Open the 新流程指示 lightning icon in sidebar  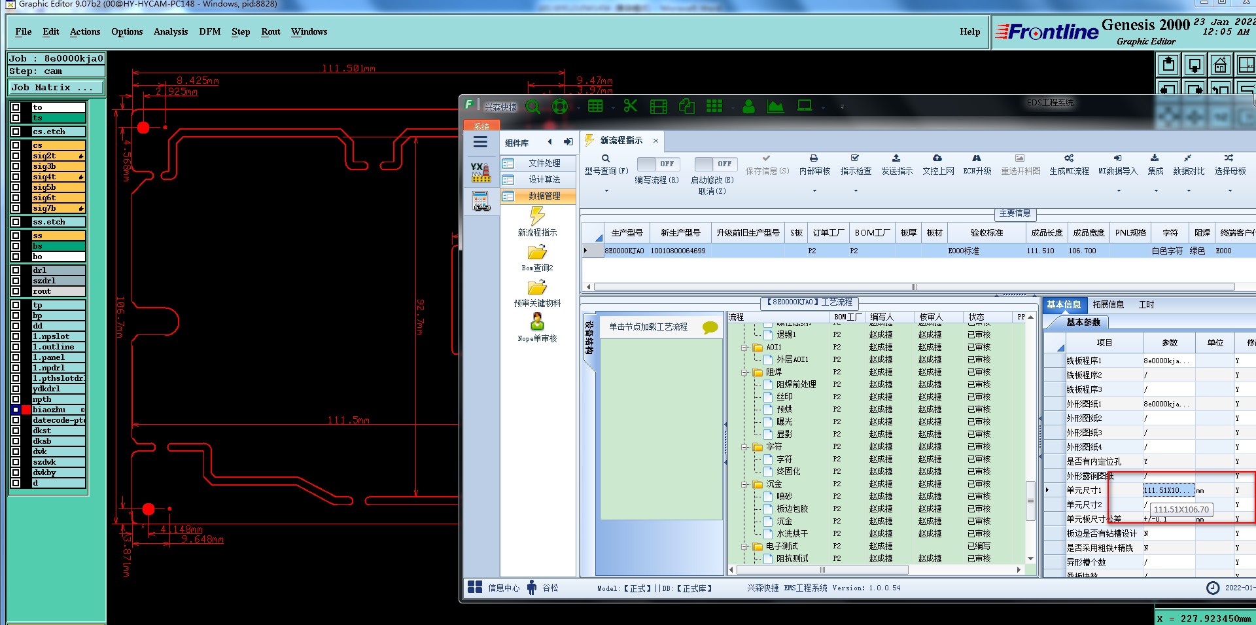point(537,216)
